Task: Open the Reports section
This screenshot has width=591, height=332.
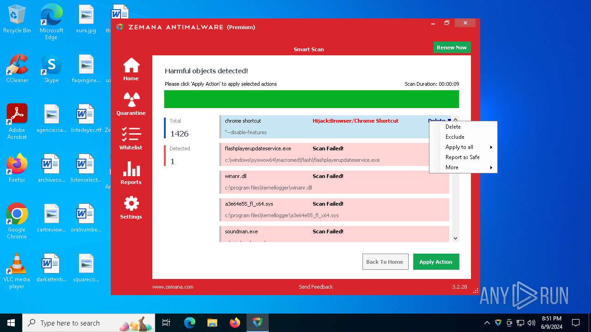Action: click(x=131, y=172)
